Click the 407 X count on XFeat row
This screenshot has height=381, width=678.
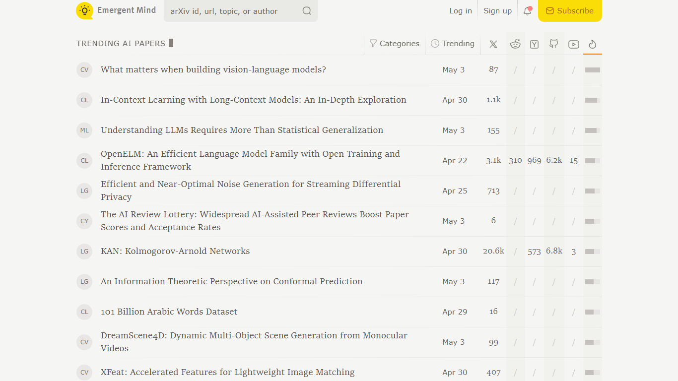pos(493,373)
